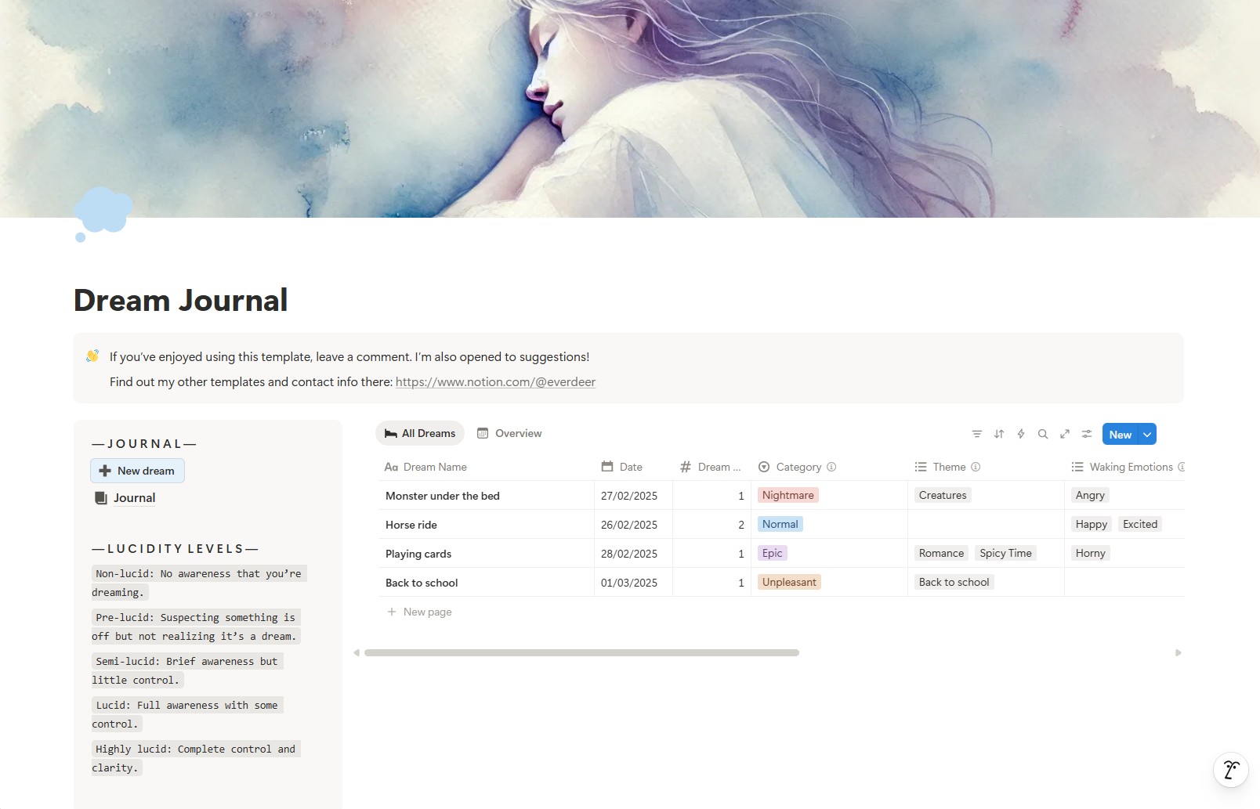Open the Journal page link

point(134,498)
